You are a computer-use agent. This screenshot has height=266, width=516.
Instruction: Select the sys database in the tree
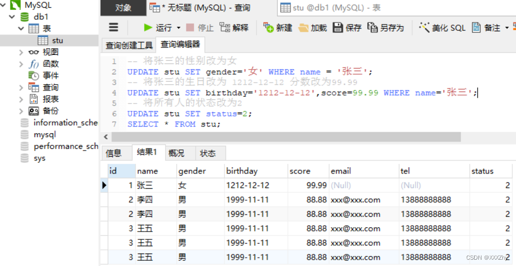pyautogui.click(x=39, y=158)
